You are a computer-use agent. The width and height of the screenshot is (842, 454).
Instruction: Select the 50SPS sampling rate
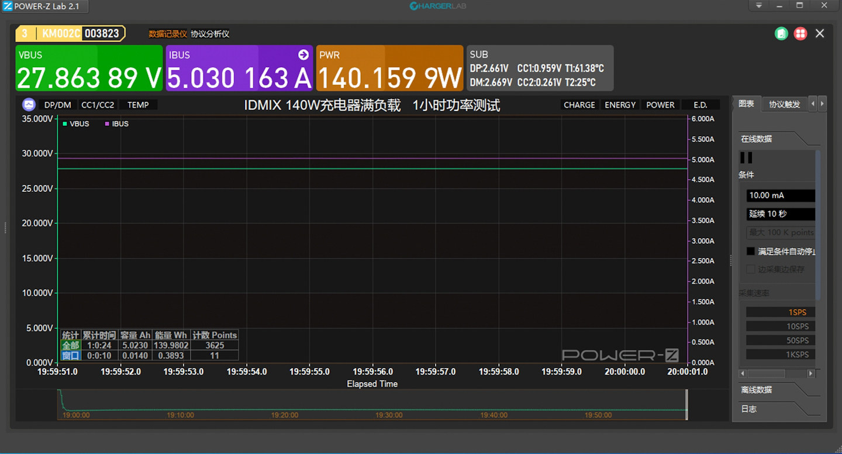click(x=781, y=340)
